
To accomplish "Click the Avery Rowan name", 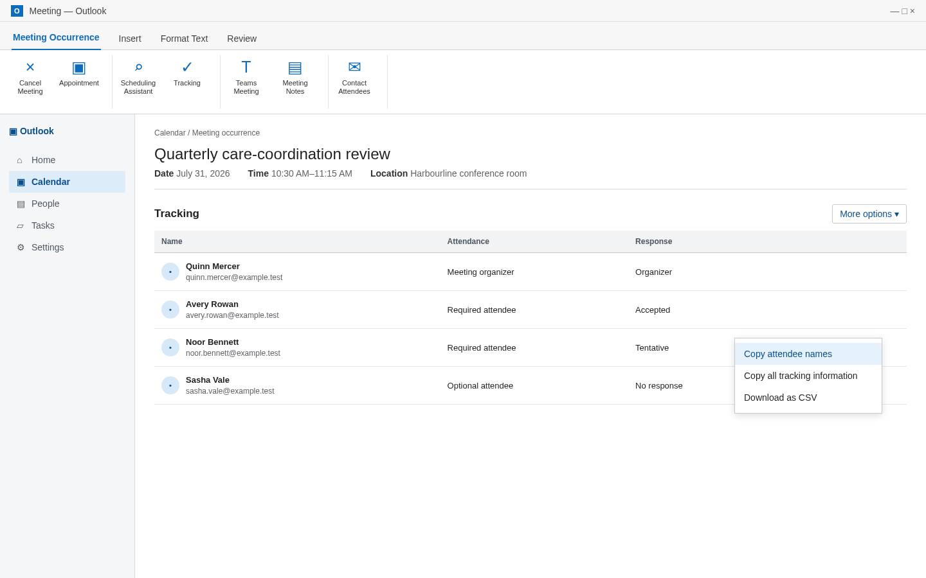I will point(212,304).
